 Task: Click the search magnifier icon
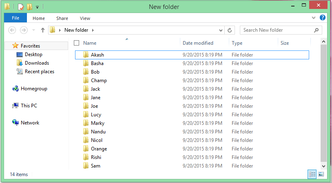click(x=316, y=30)
